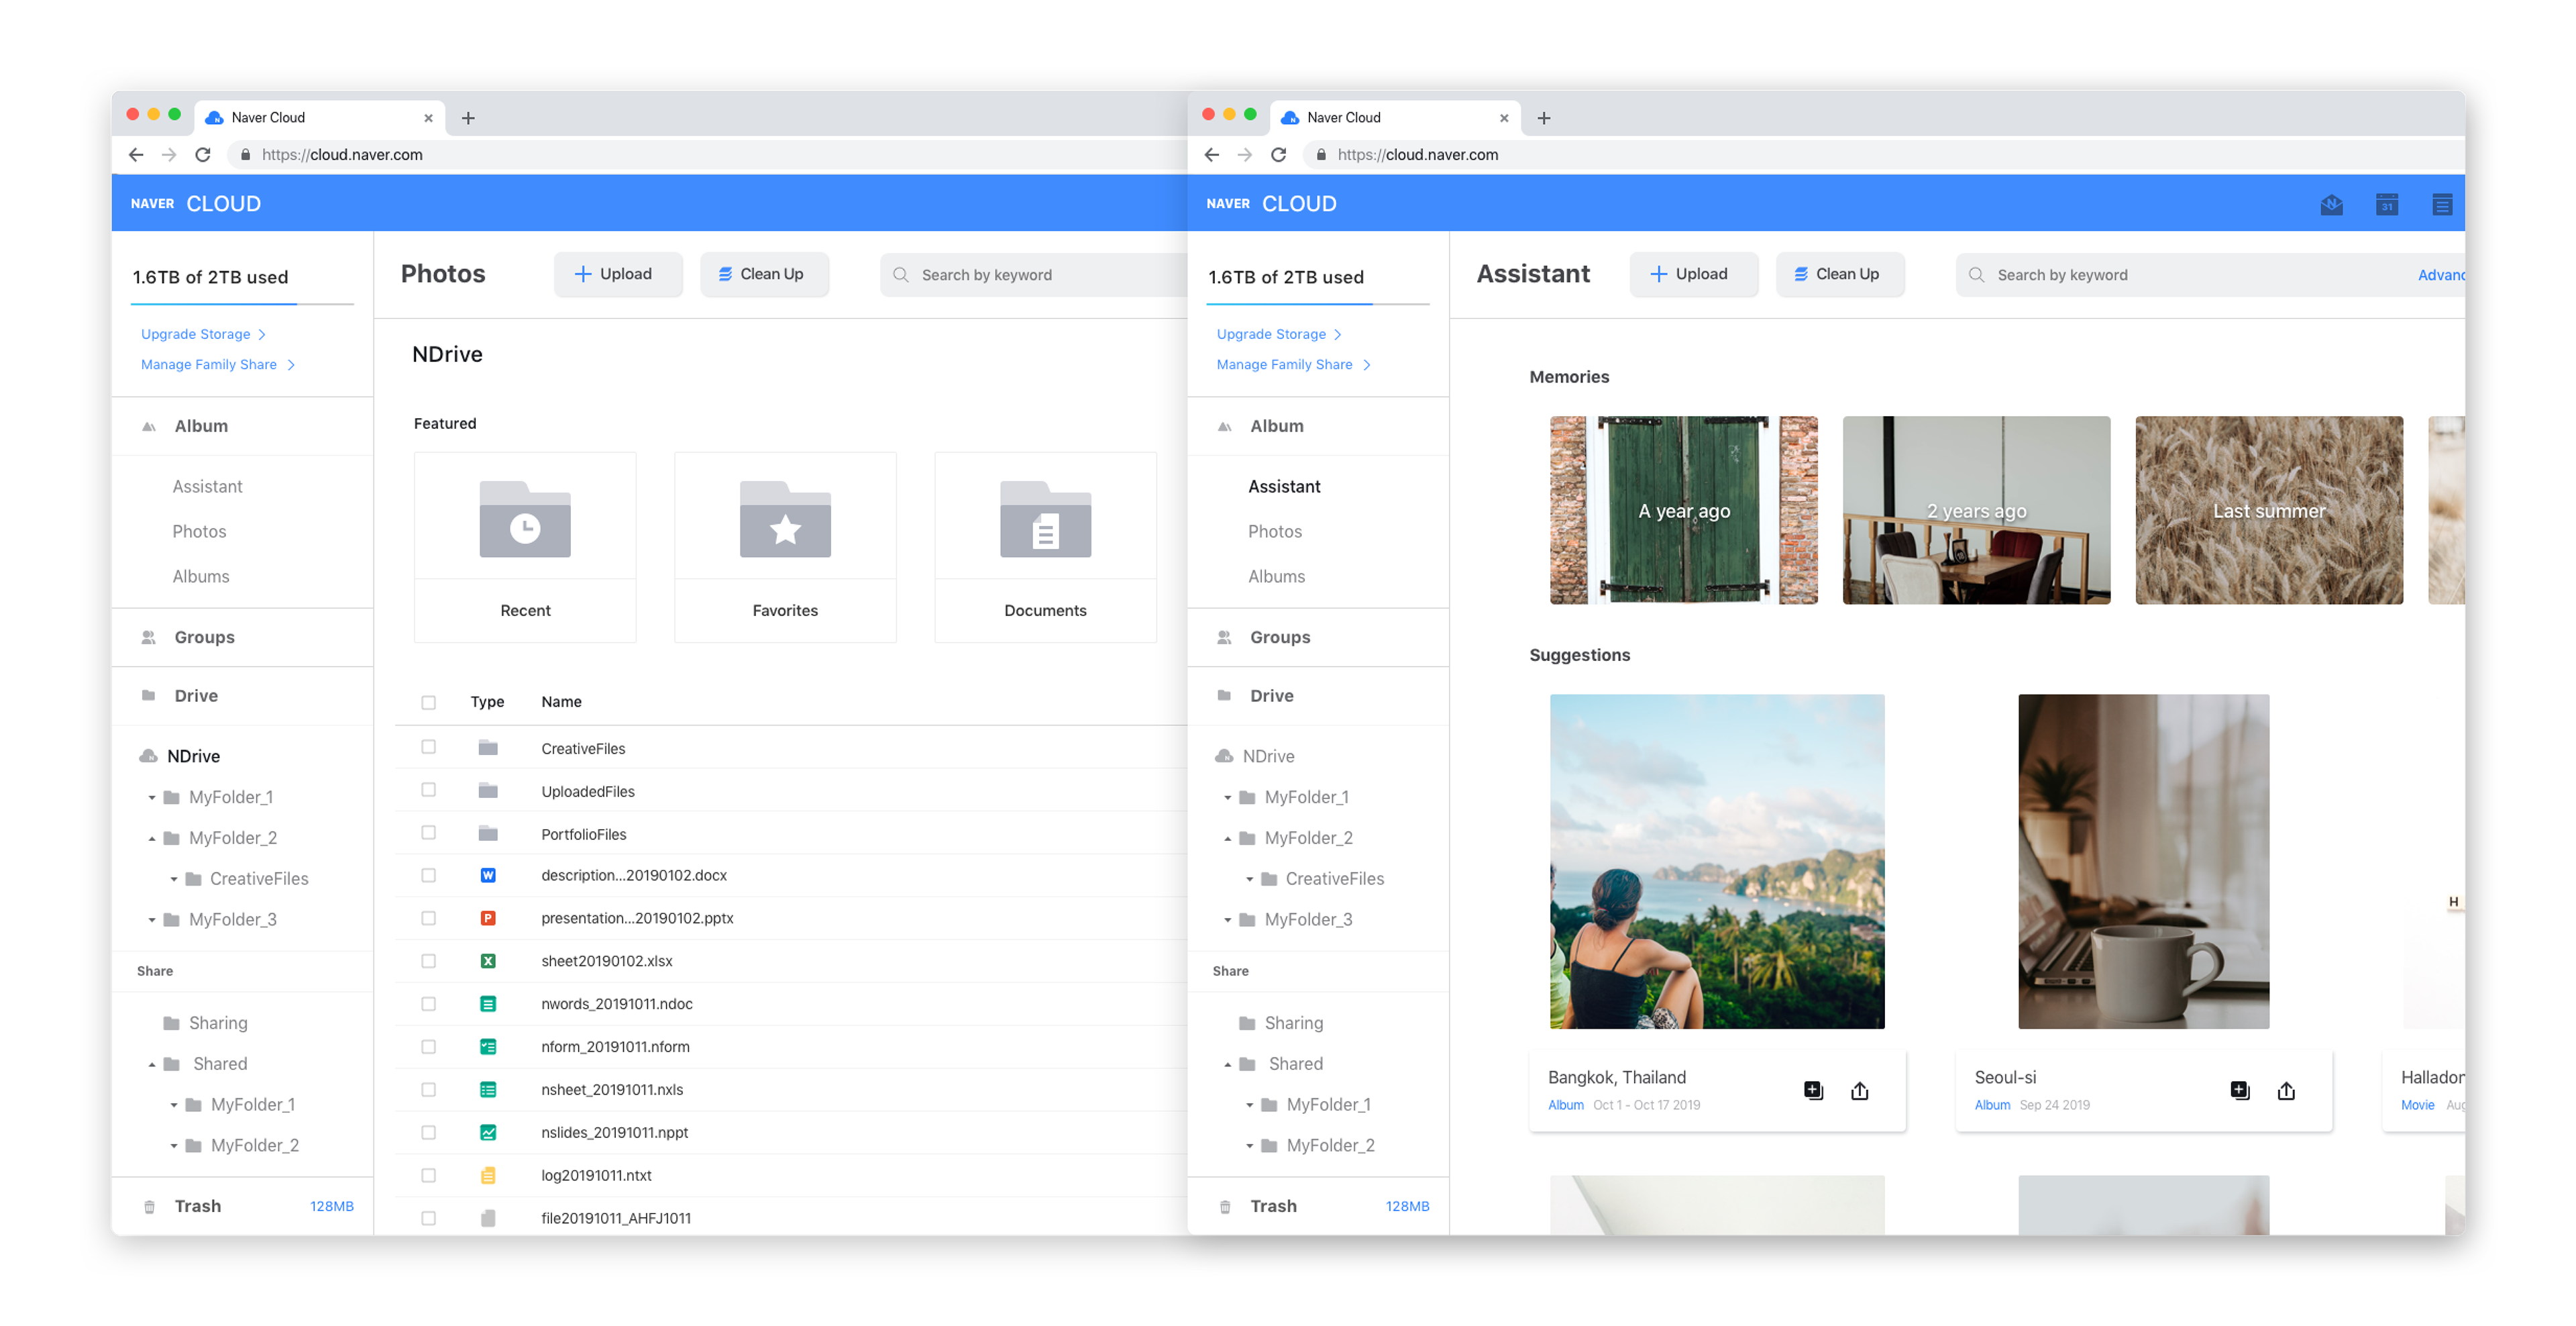Screen dimensions: 2576x1326
Task: Check the CreativeFiles row checkbox
Action: pyautogui.click(x=428, y=747)
